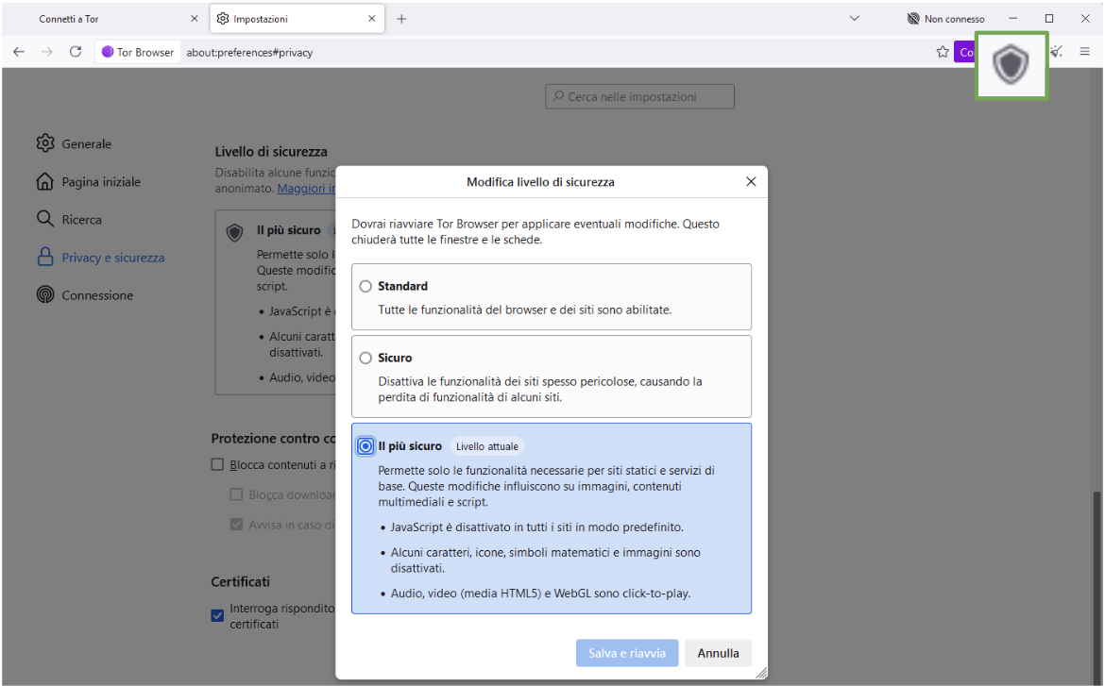Click the highlighted security level shield icon
Viewport: 1105px width, 686px height.
tap(1011, 65)
